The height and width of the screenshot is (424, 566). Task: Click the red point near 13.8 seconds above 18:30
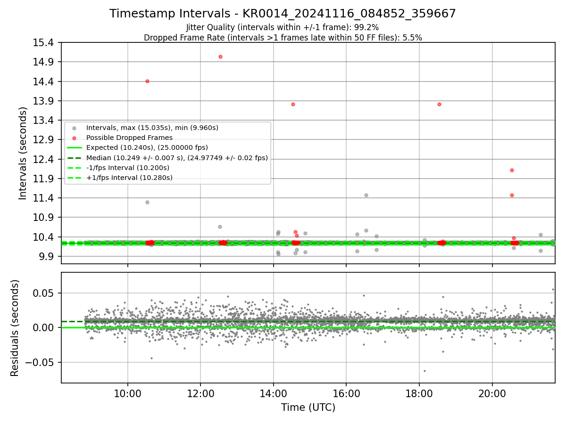tap(439, 104)
